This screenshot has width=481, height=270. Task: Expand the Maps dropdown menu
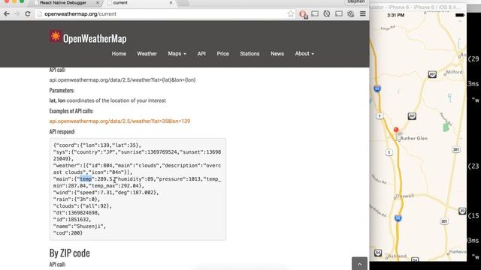tap(177, 53)
